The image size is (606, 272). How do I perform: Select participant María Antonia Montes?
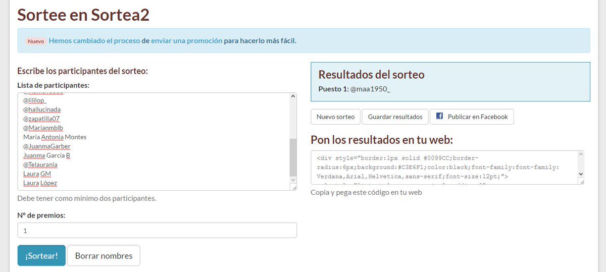tap(55, 137)
